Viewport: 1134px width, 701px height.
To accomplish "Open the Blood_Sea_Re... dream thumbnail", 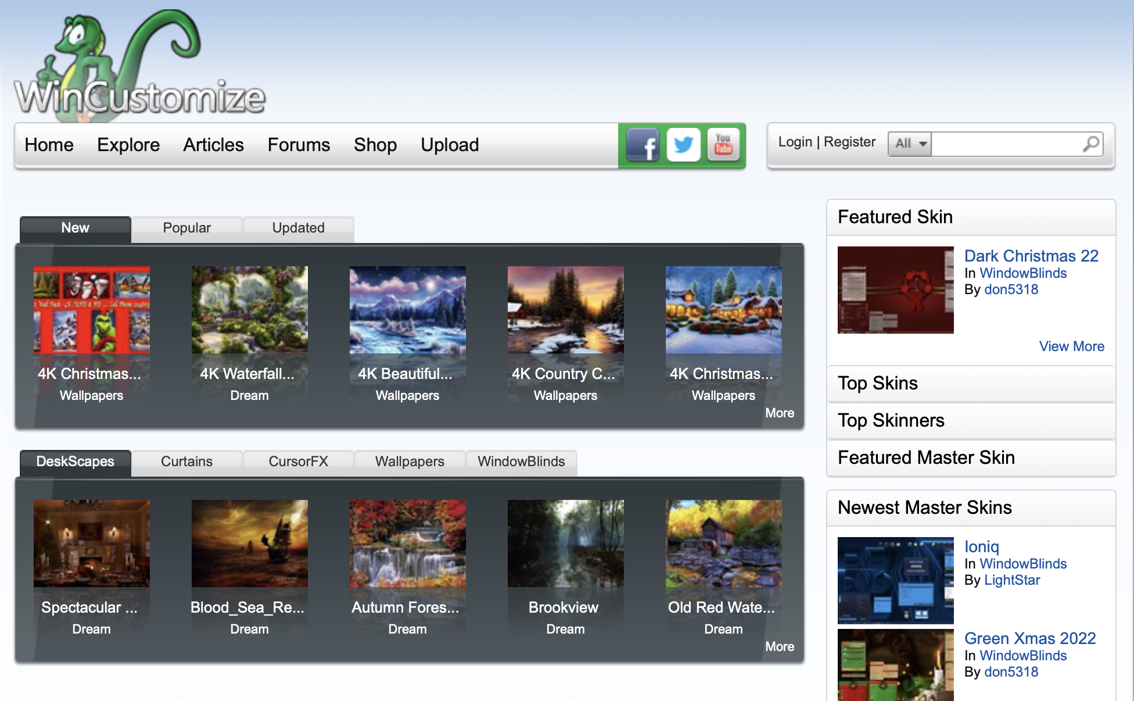I will [x=250, y=543].
